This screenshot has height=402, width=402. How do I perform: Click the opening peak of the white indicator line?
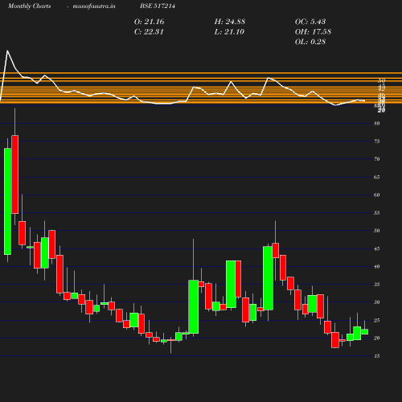(7, 51)
